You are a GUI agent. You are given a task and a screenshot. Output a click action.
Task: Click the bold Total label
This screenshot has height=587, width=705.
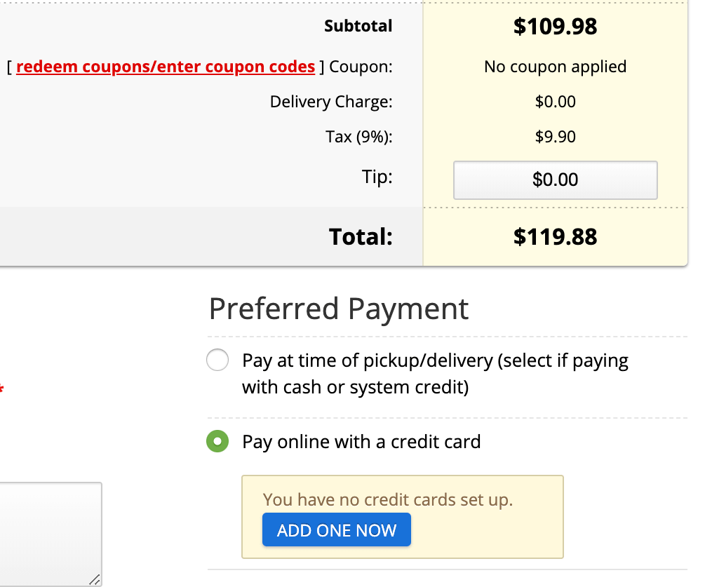pos(361,236)
